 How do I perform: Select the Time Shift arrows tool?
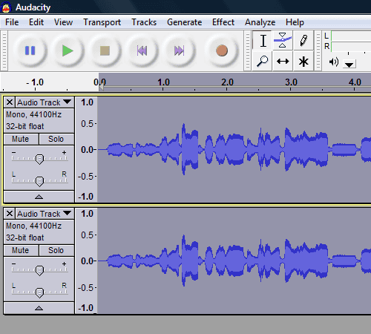click(x=283, y=61)
